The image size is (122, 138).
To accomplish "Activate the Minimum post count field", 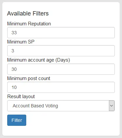I will [x=61, y=87].
